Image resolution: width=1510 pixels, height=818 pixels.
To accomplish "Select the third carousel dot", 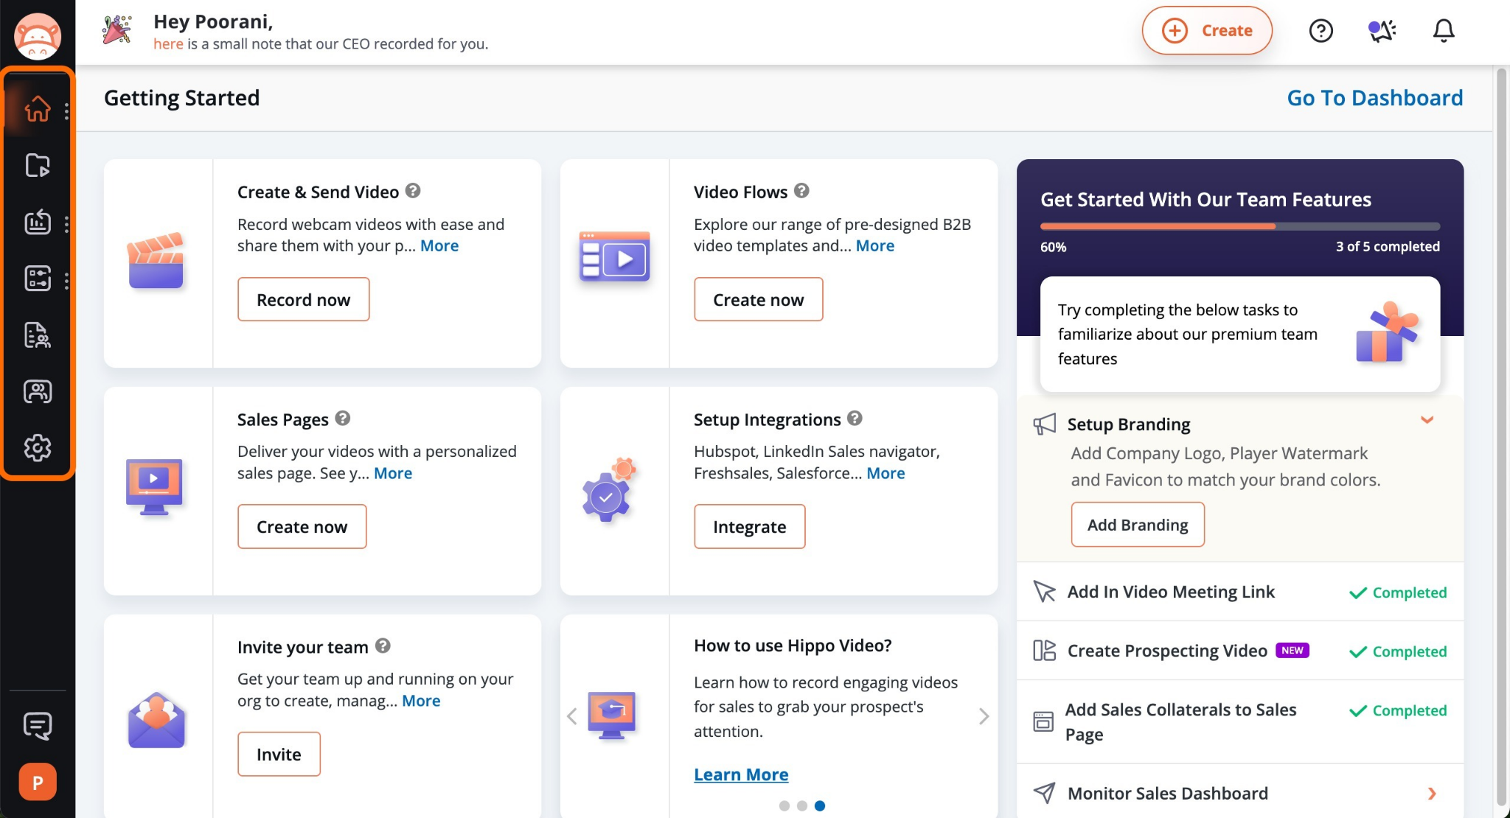I will click(820, 805).
